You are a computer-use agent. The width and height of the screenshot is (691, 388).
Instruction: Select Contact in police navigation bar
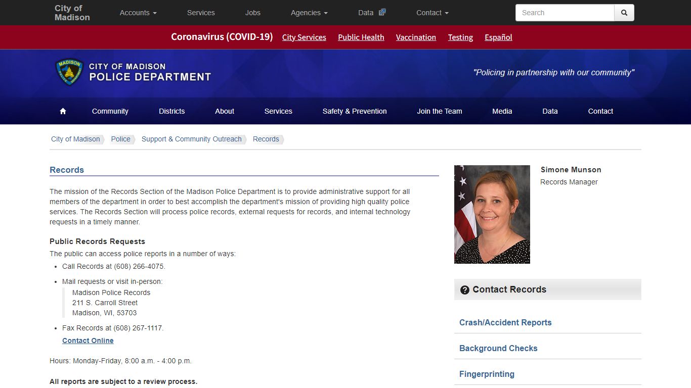[x=600, y=111]
